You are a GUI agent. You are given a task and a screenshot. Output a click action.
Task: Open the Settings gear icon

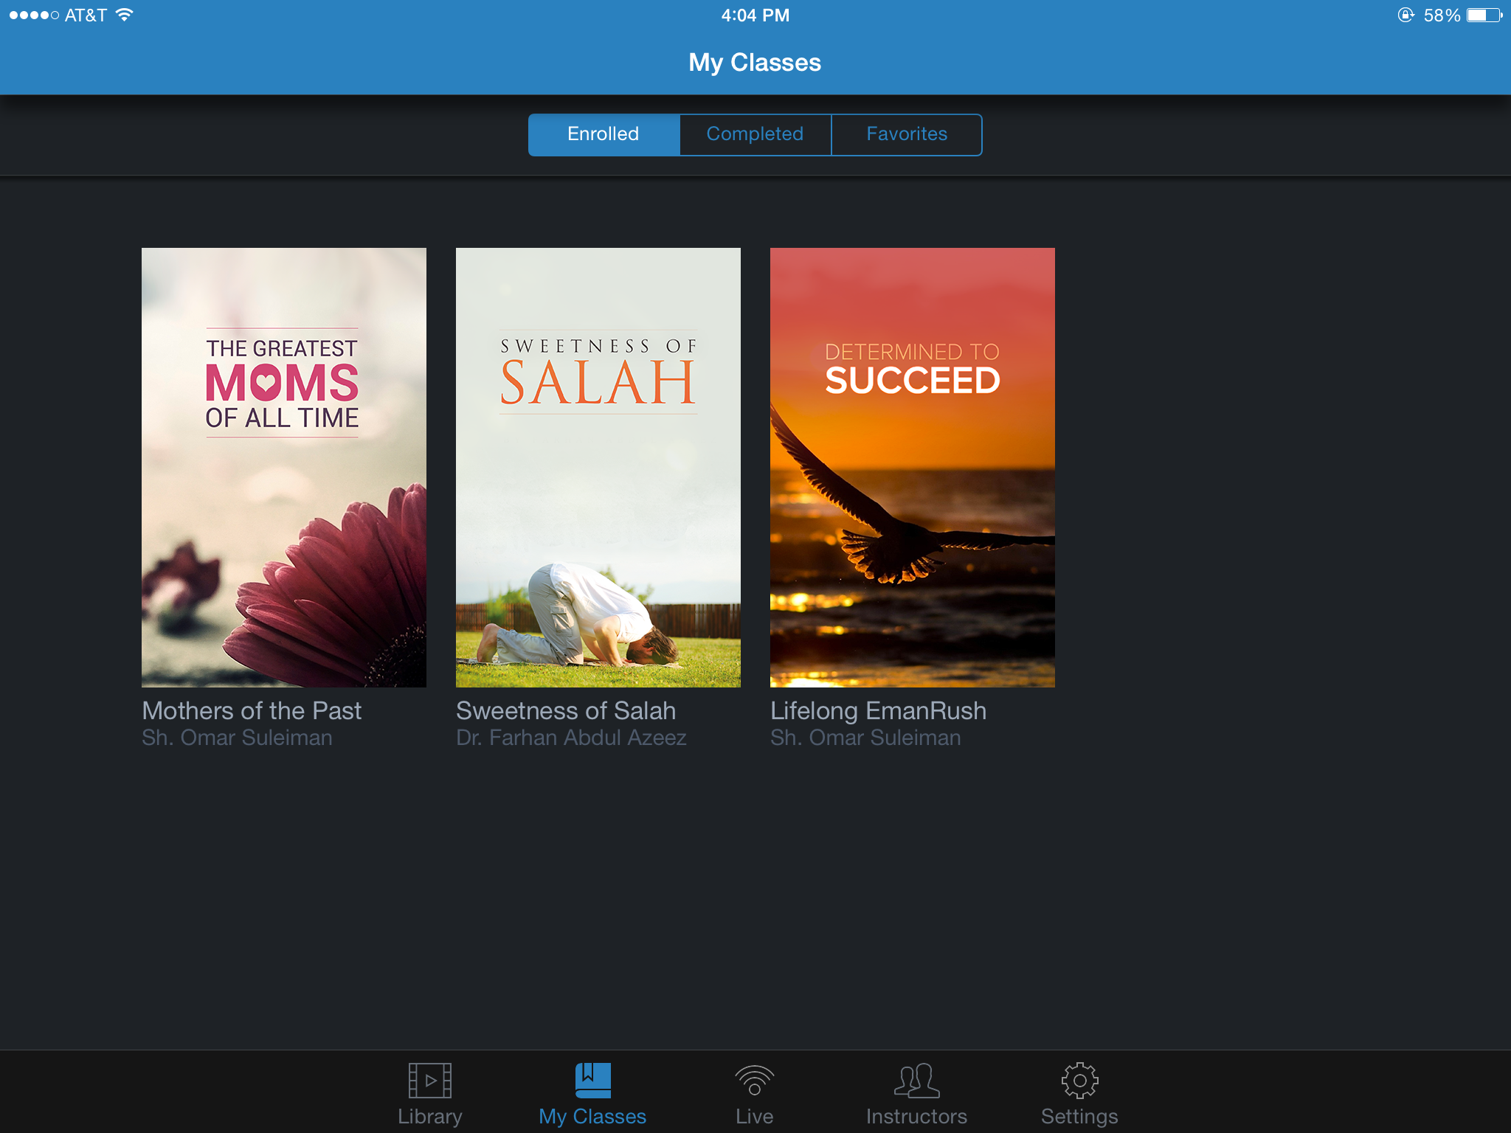click(x=1079, y=1081)
